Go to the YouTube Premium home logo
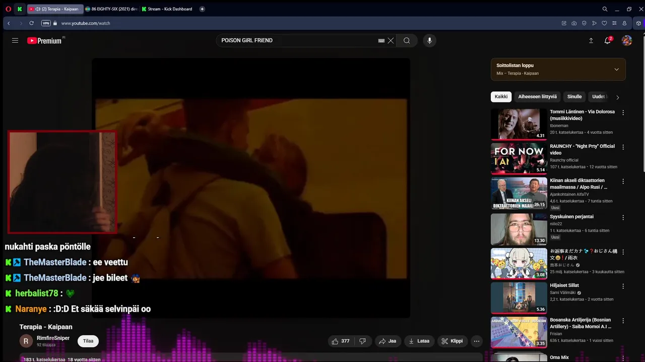This screenshot has height=362, width=645. pyautogui.click(x=45, y=41)
